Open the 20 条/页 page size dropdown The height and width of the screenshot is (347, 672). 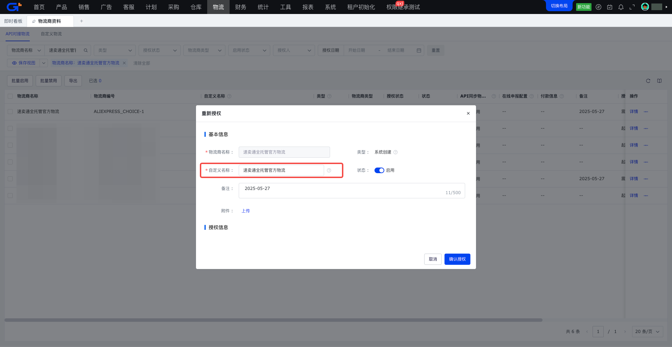647,332
